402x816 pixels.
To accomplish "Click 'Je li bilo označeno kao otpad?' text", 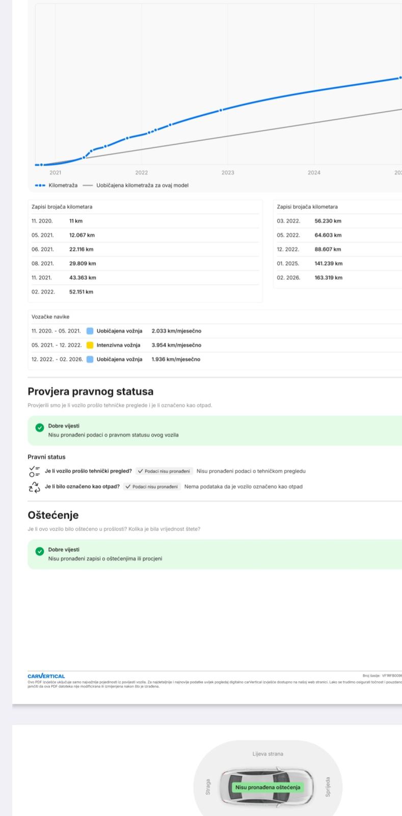I will point(83,487).
